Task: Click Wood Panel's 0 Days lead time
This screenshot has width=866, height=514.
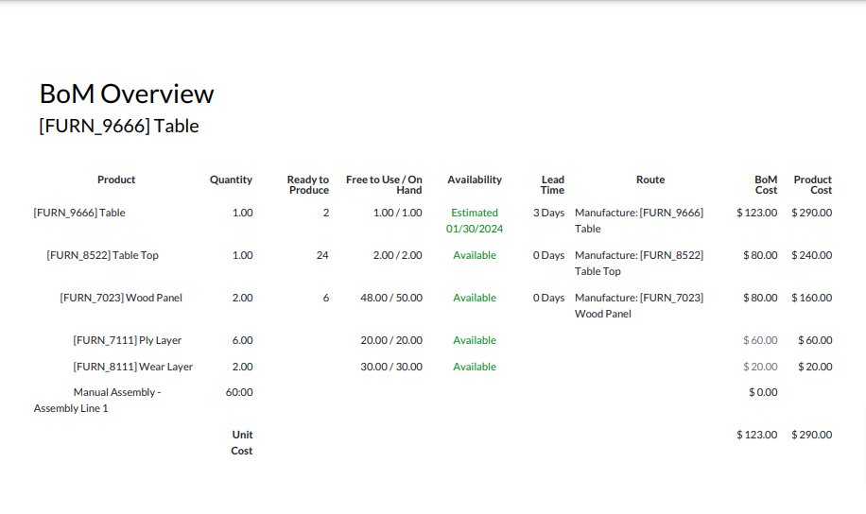Action: pos(548,298)
